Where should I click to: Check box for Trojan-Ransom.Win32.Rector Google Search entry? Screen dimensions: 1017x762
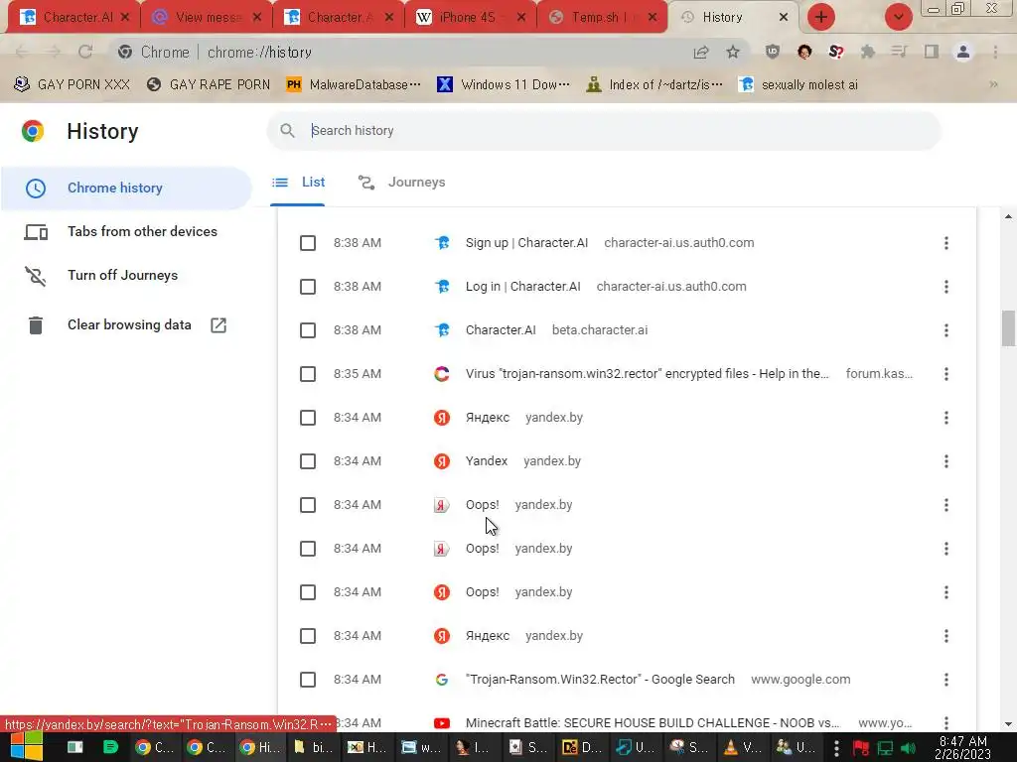click(308, 680)
